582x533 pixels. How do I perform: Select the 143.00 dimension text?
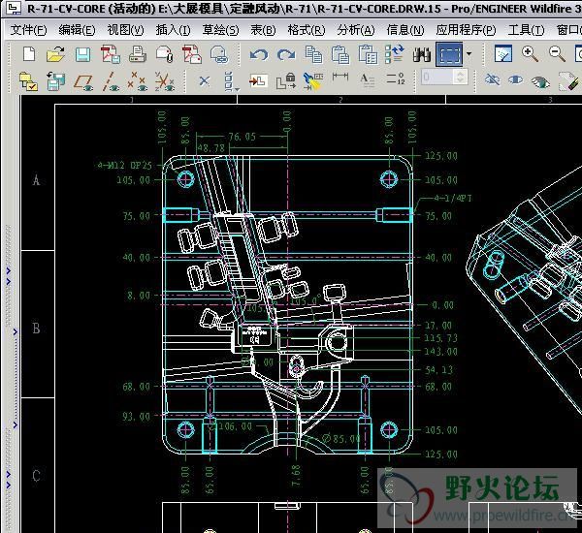(x=441, y=351)
